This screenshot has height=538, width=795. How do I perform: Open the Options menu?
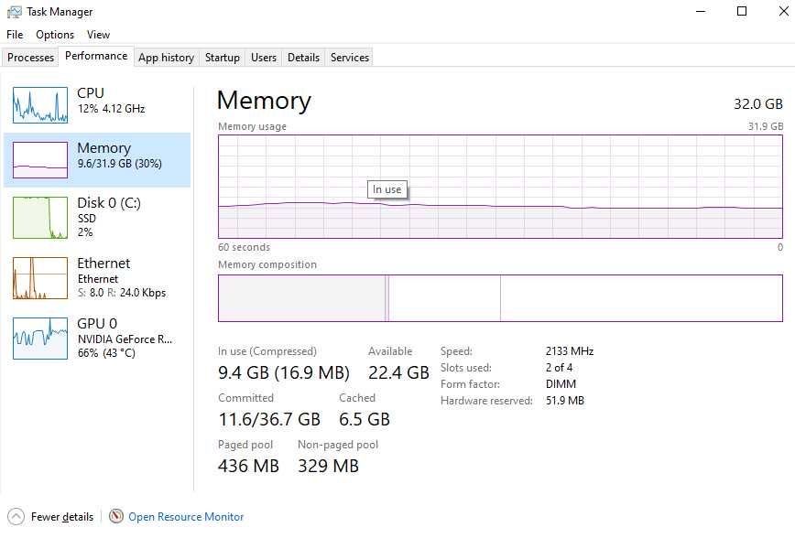pyautogui.click(x=55, y=35)
